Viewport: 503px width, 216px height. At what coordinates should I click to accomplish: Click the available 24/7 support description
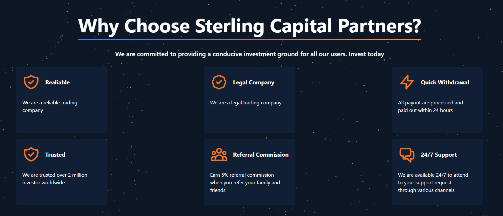[433, 183]
